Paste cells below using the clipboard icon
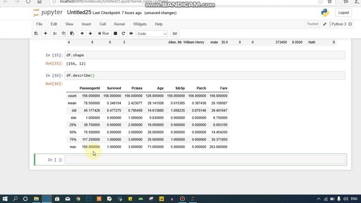The image size is (361, 203). pyautogui.click(x=72, y=34)
